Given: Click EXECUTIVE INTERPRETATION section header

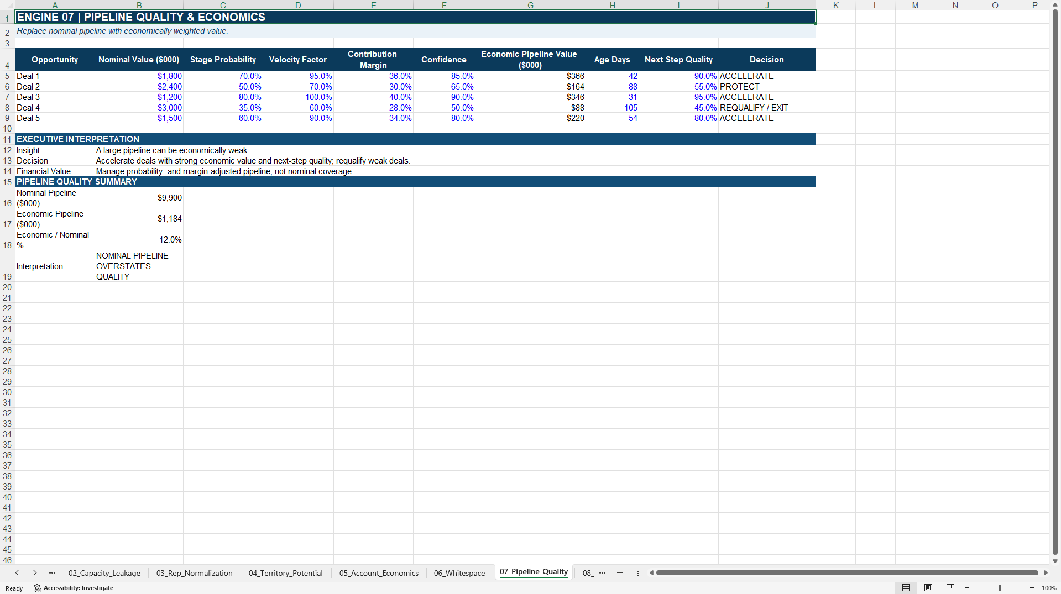Looking at the screenshot, I should tap(415, 139).
